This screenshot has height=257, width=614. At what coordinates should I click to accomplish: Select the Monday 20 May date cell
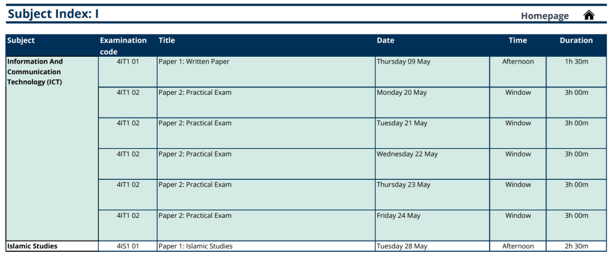click(432, 103)
